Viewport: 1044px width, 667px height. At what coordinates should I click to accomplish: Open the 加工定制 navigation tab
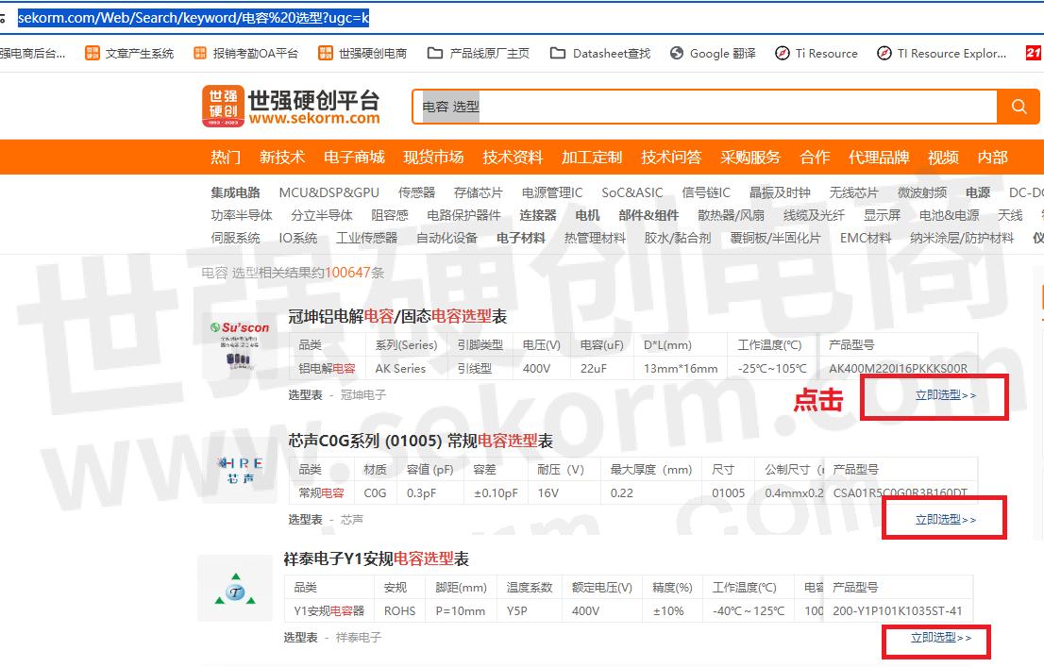click(x=592, y=158)
